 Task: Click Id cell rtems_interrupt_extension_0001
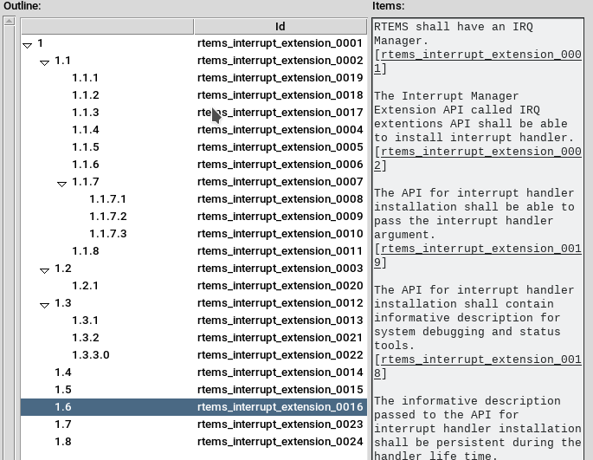[280, 43]
